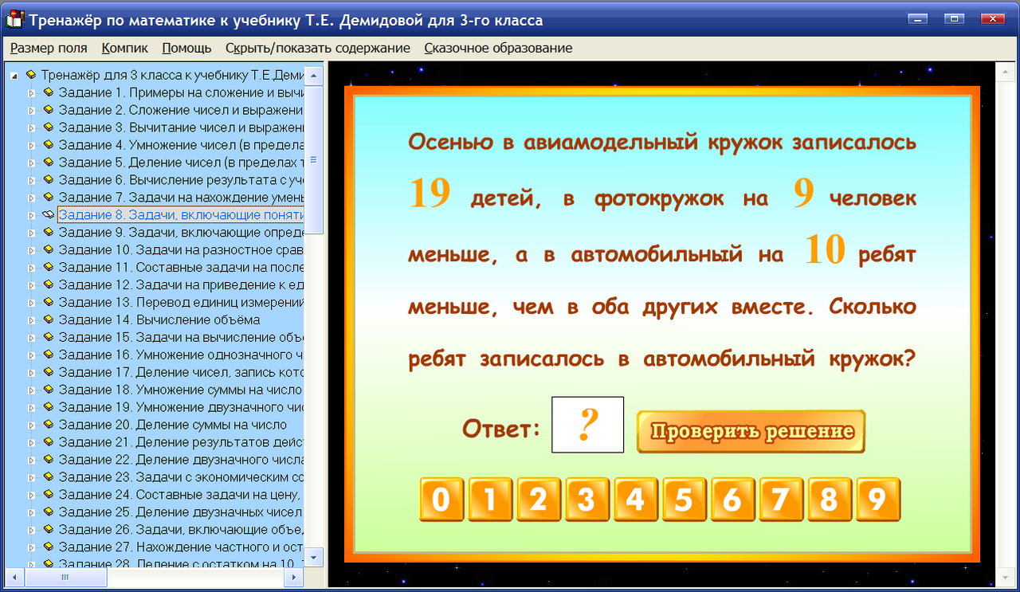Click Скрыть/показать содержание

point(317,48)
